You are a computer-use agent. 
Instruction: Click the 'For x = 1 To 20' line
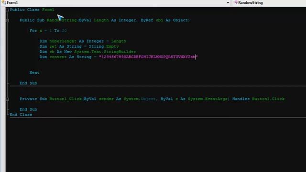48,31
